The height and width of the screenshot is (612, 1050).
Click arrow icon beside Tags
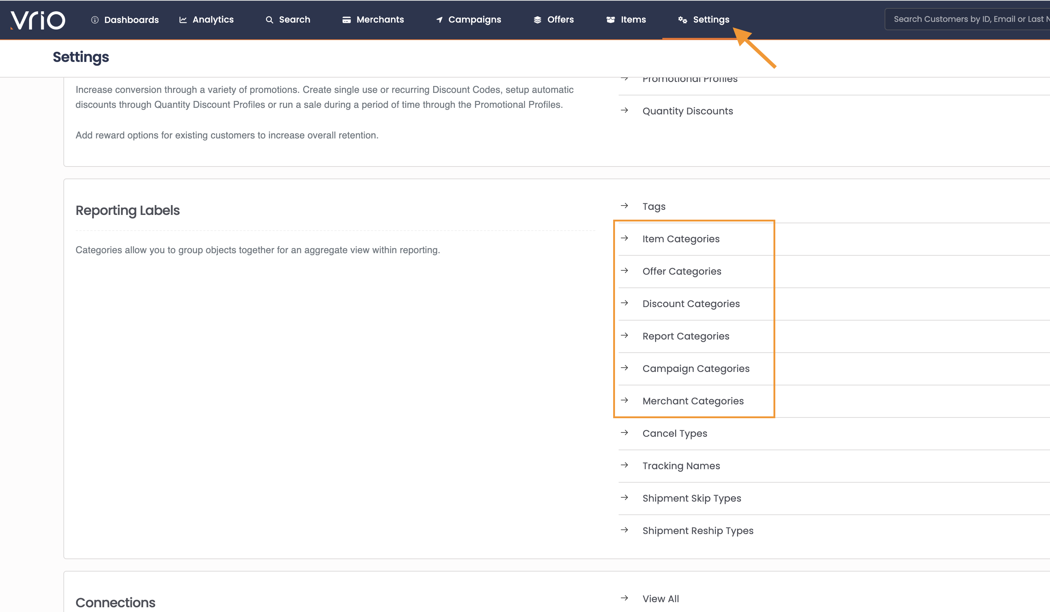[624, 206]
